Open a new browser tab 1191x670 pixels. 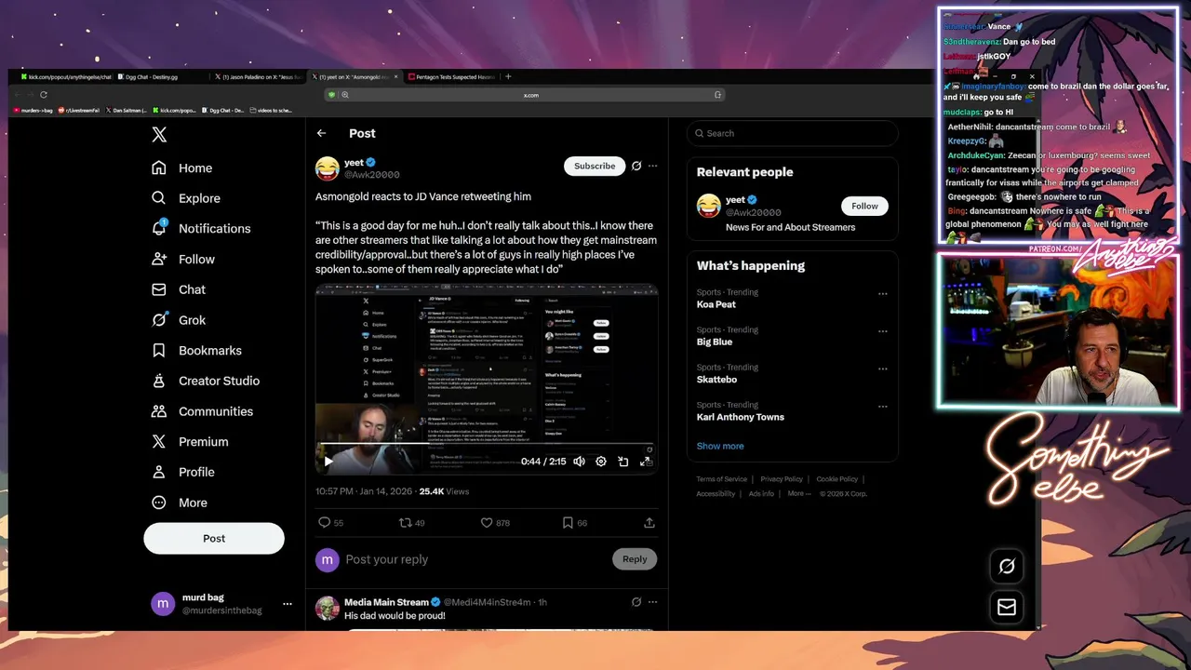(508, 76)
